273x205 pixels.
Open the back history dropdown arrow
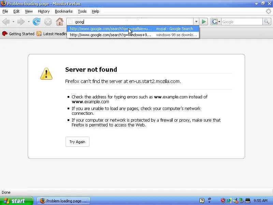pyautogui.click(x=13, y=22)
